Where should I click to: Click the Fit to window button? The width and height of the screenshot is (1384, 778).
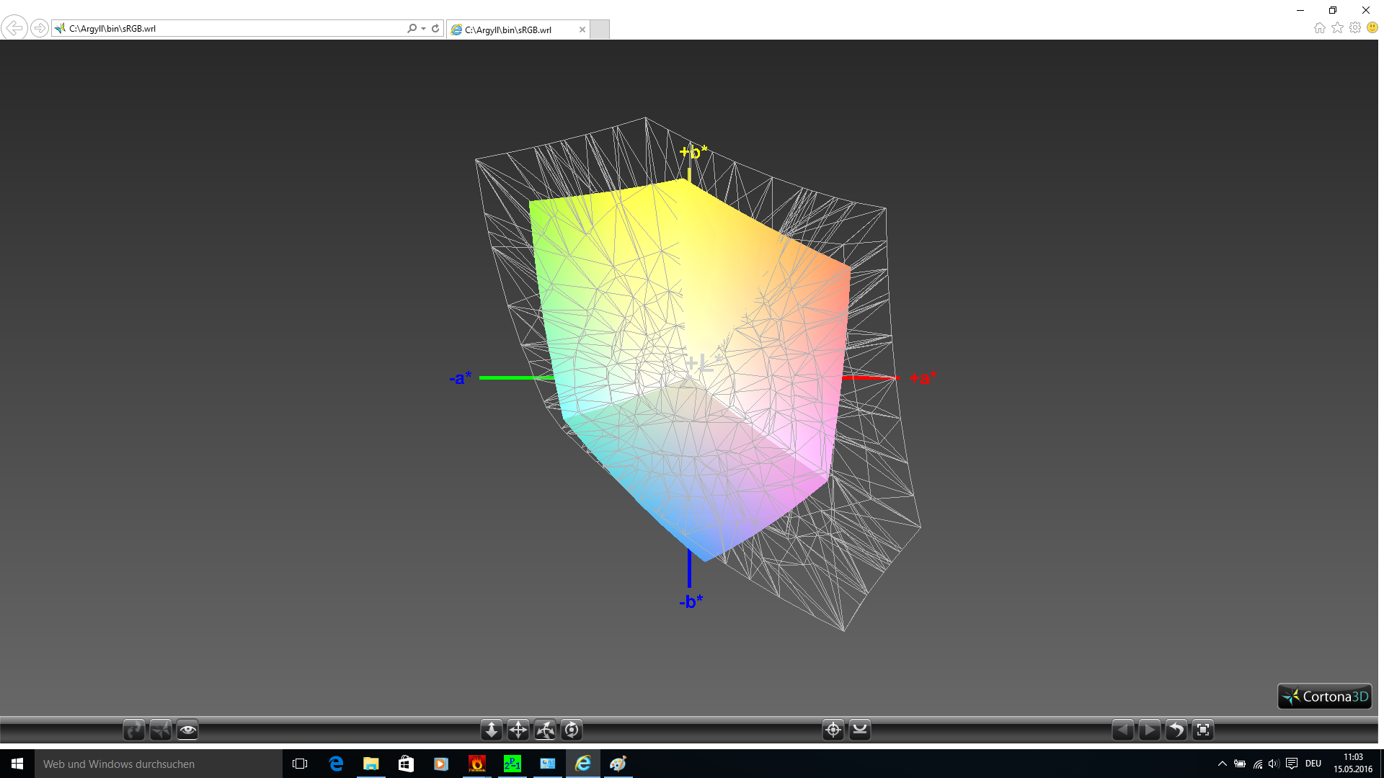click(x=1203, y=730)
